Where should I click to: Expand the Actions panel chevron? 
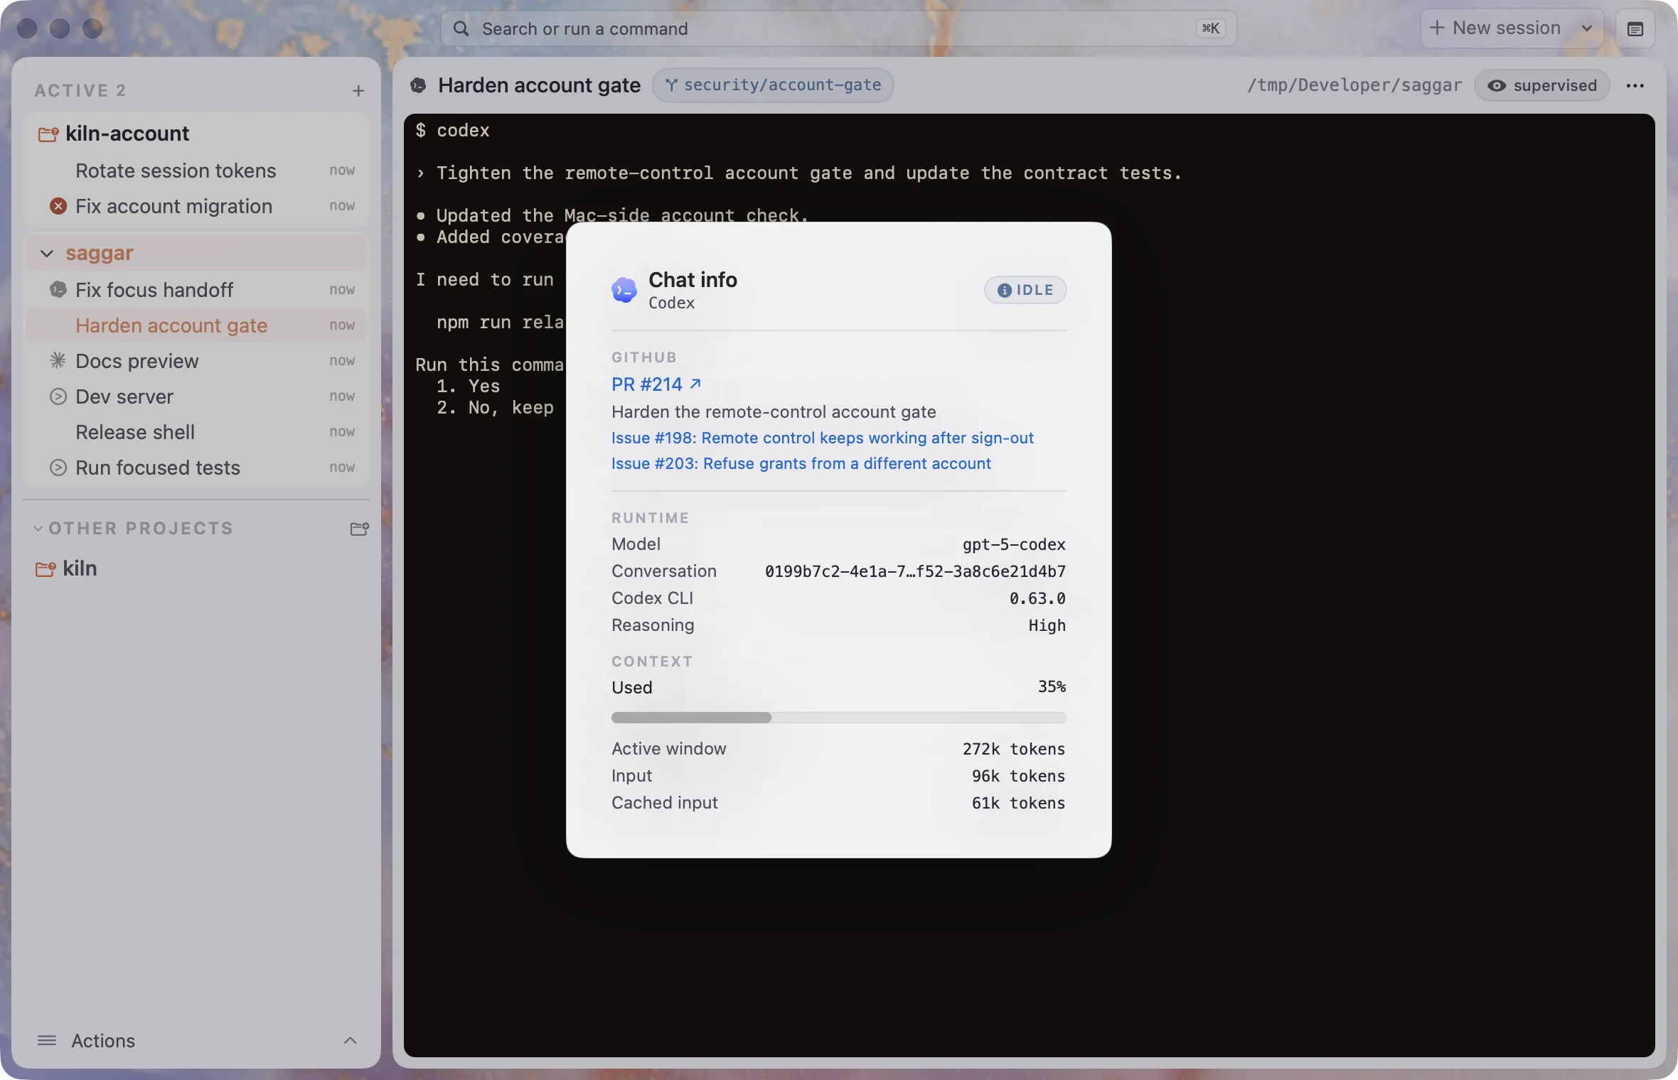[350, 1040]
